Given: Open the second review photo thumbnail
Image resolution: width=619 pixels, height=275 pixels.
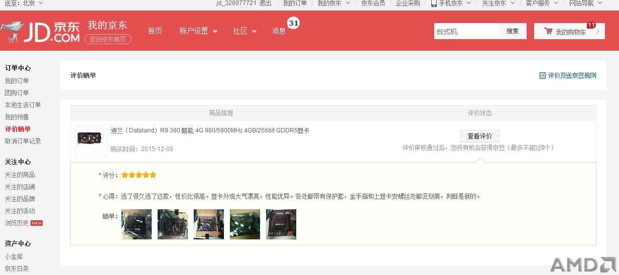Looking at the screenshot, I should coord(173,224).
